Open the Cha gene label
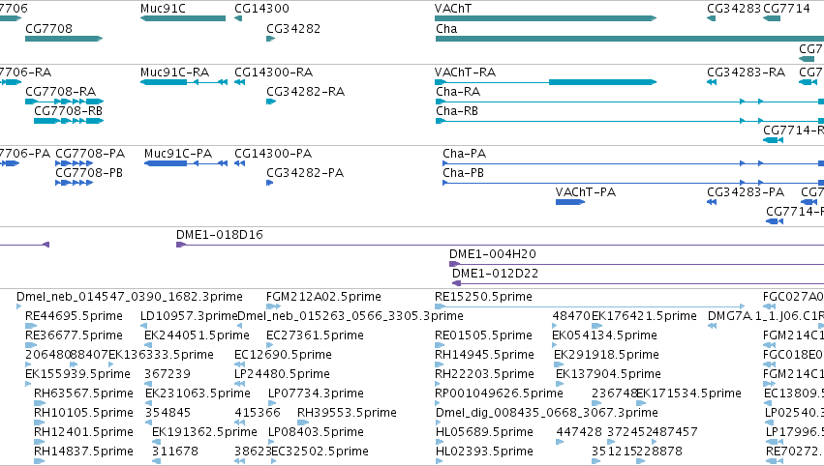Screen dimensions: 824x466 coord(446,28)
